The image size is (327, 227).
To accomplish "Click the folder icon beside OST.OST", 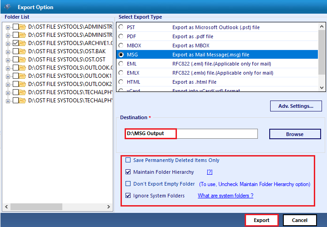I will pyautogui.click(x=22, y=60).
